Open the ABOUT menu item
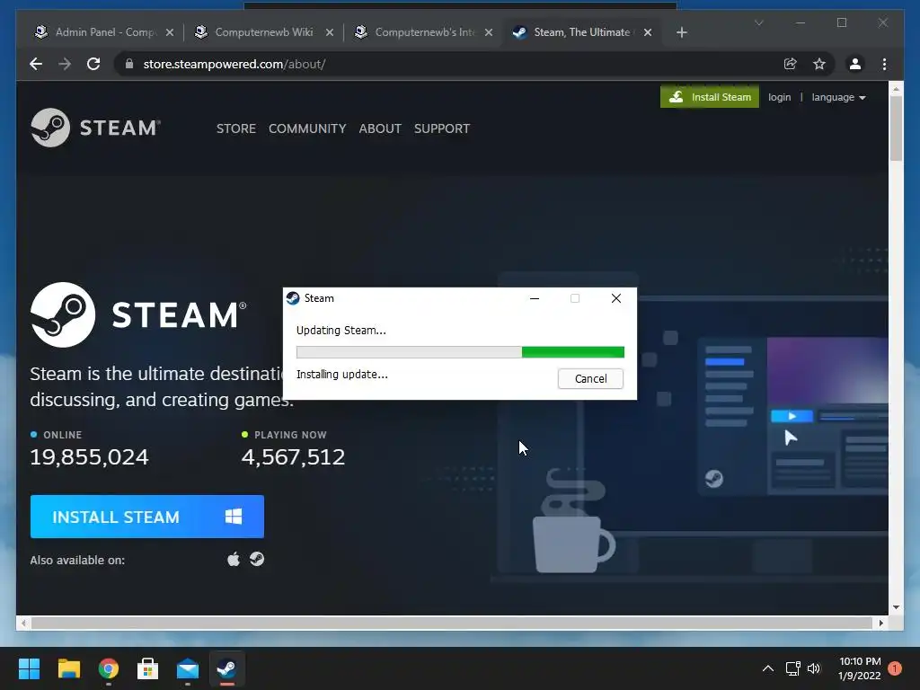Image resolution: width=920 pixels, height=690 pixels. pos(380,128)
